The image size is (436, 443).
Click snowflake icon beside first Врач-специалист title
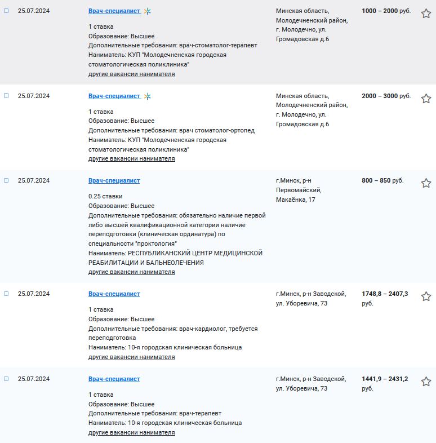coord(148,11)
